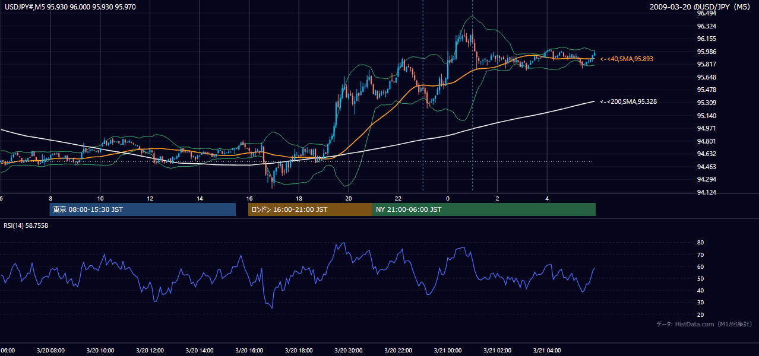Click price axis value 95.309
The image size is (759, 356).
(706, 103)
